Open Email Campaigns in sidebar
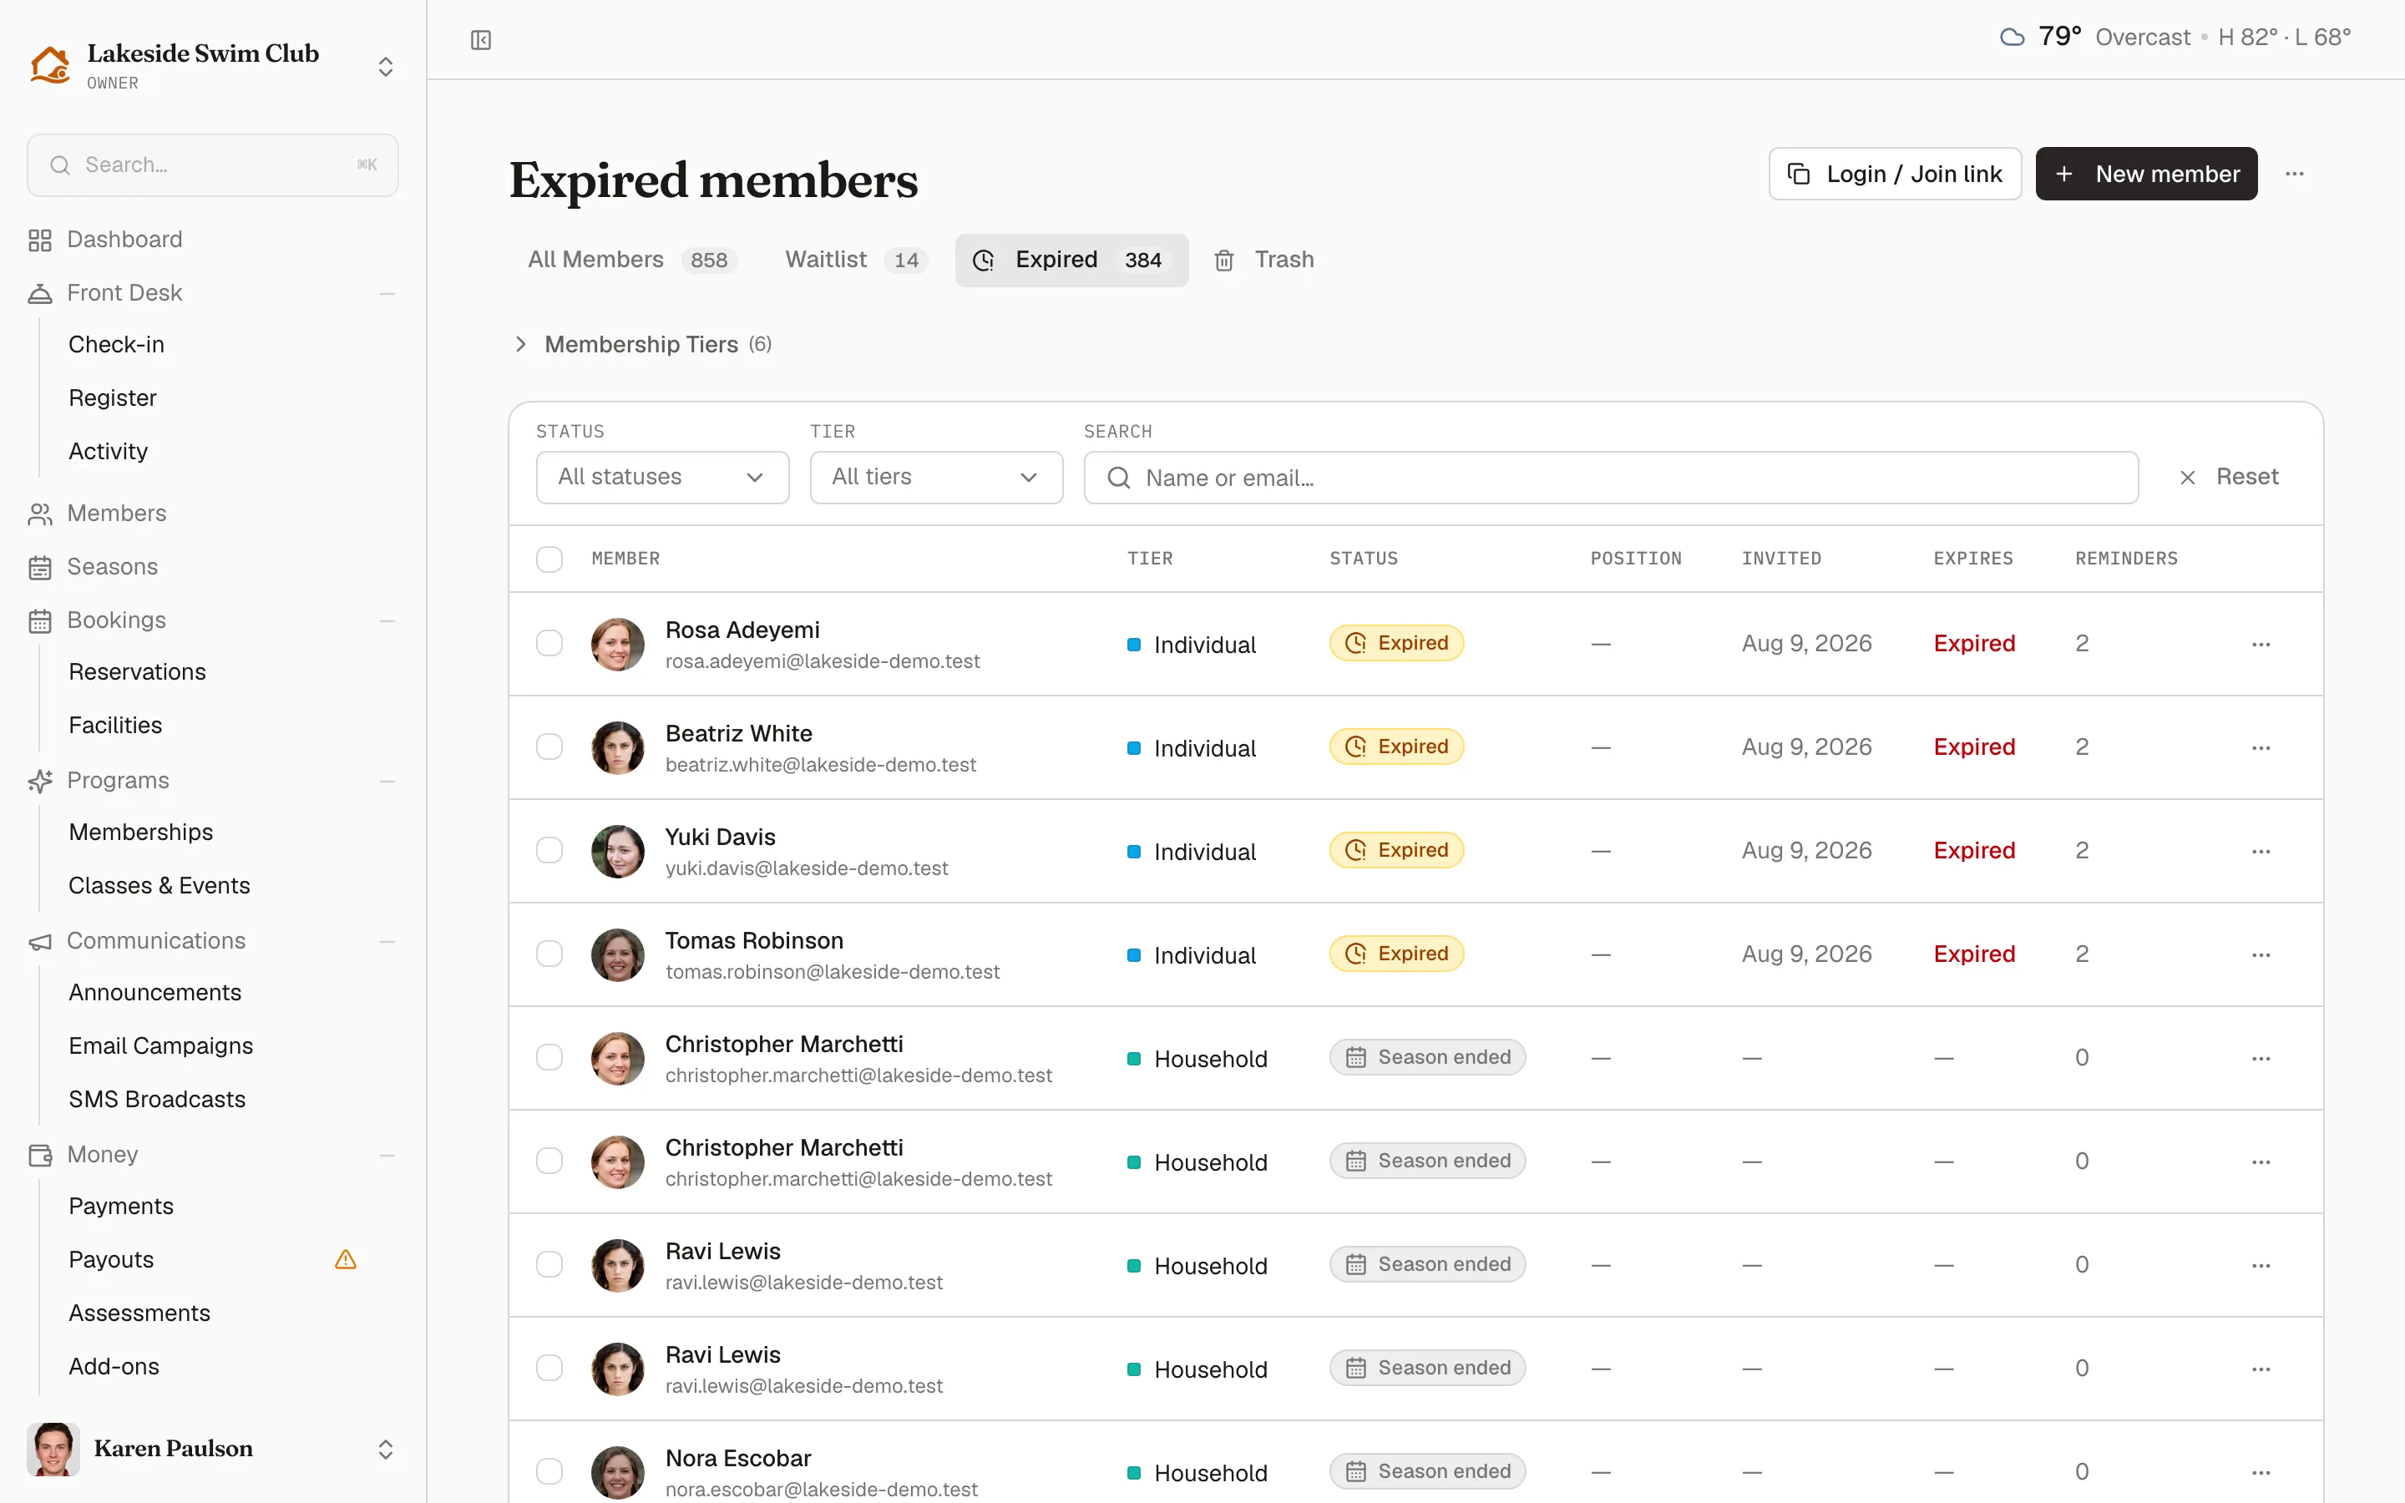 [x=161, y=1045]
